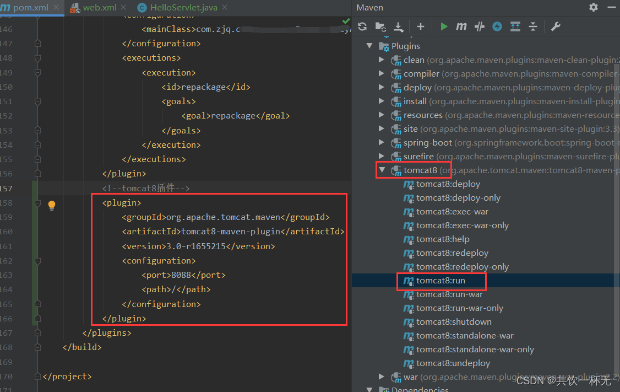Expand the deploy plugin node
The height and width of the screenshot is (392, 620).
pos(381,87)
